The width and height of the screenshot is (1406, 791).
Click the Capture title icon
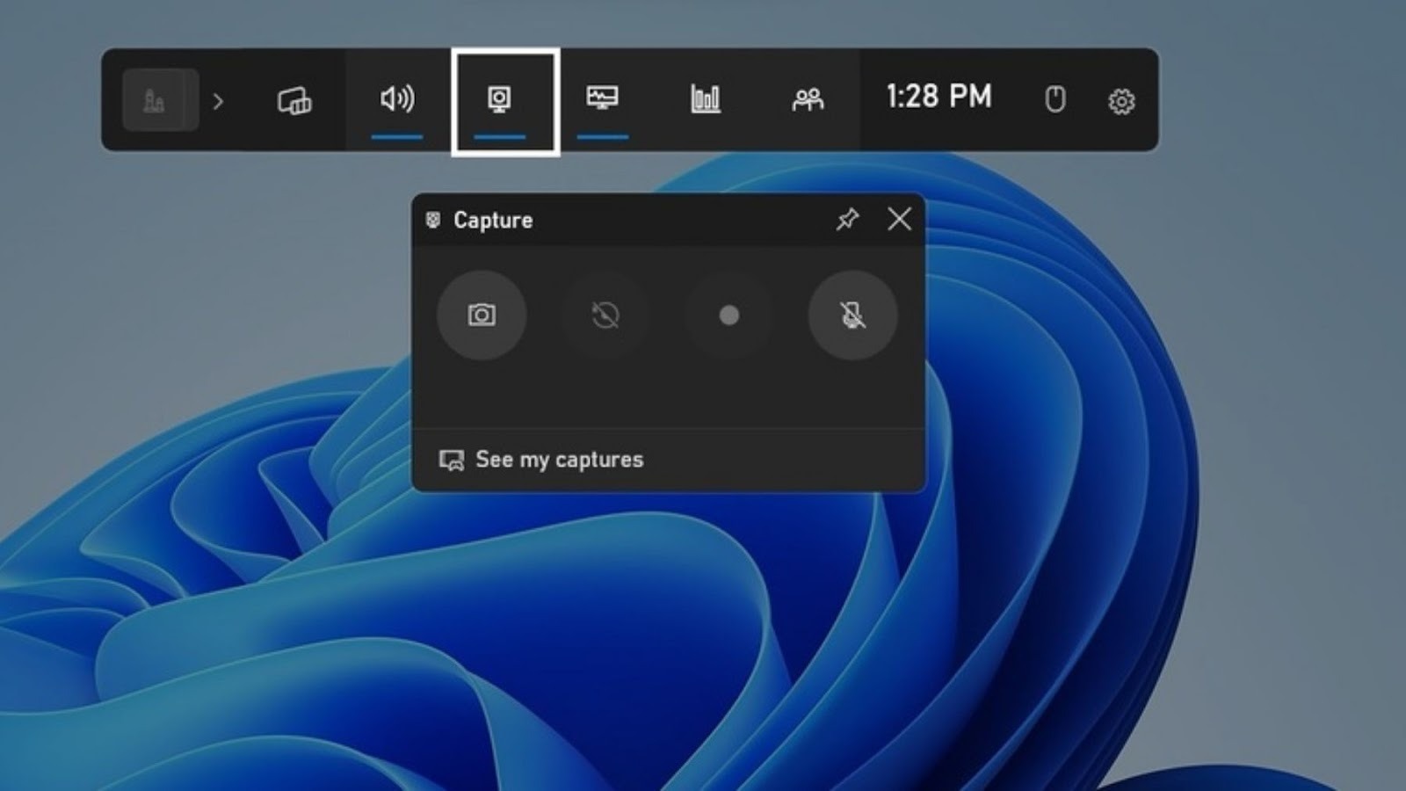click(x=433, y=220)
